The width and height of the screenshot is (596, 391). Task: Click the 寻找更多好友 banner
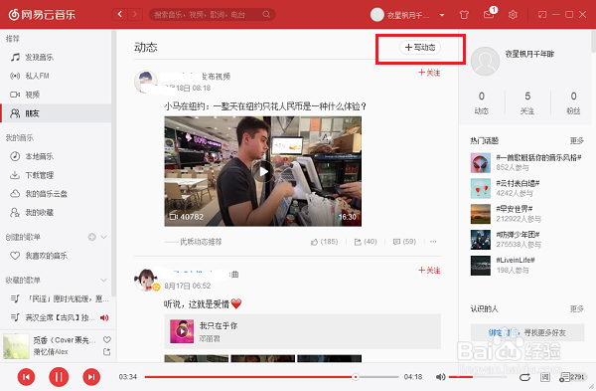pyautogui.click(x=527, y=332)
